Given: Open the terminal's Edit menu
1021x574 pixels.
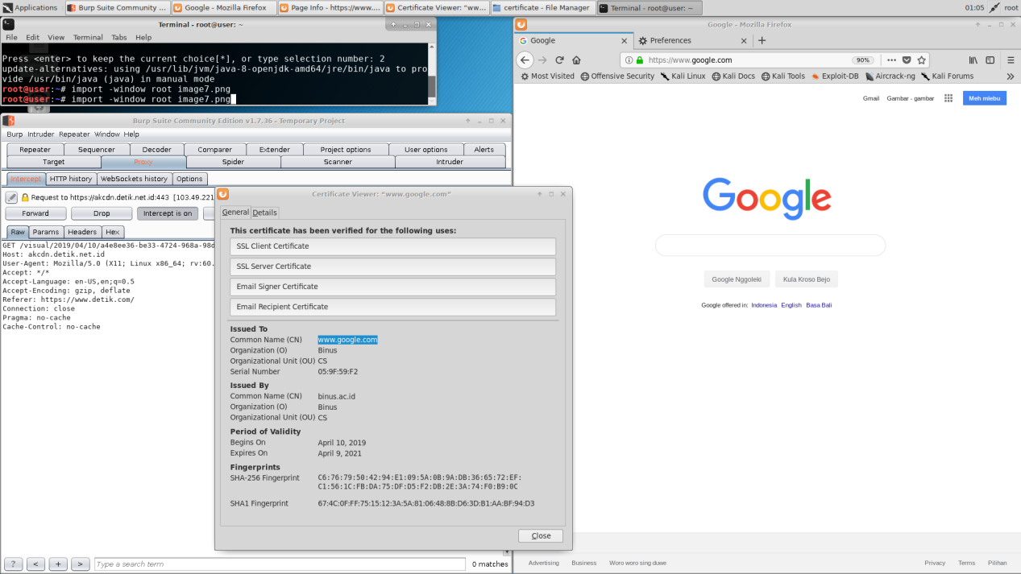Looking at the screenshot, I should coord(32,37).
